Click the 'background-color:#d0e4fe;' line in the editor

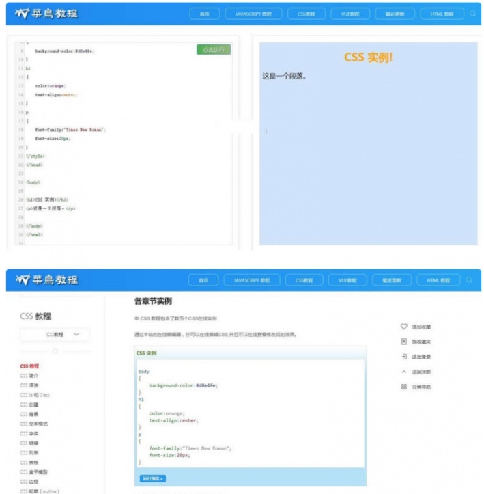[65, 51]
